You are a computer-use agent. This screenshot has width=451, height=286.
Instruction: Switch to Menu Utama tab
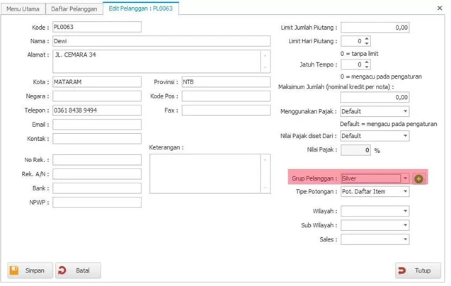click(x=23, y=8)
